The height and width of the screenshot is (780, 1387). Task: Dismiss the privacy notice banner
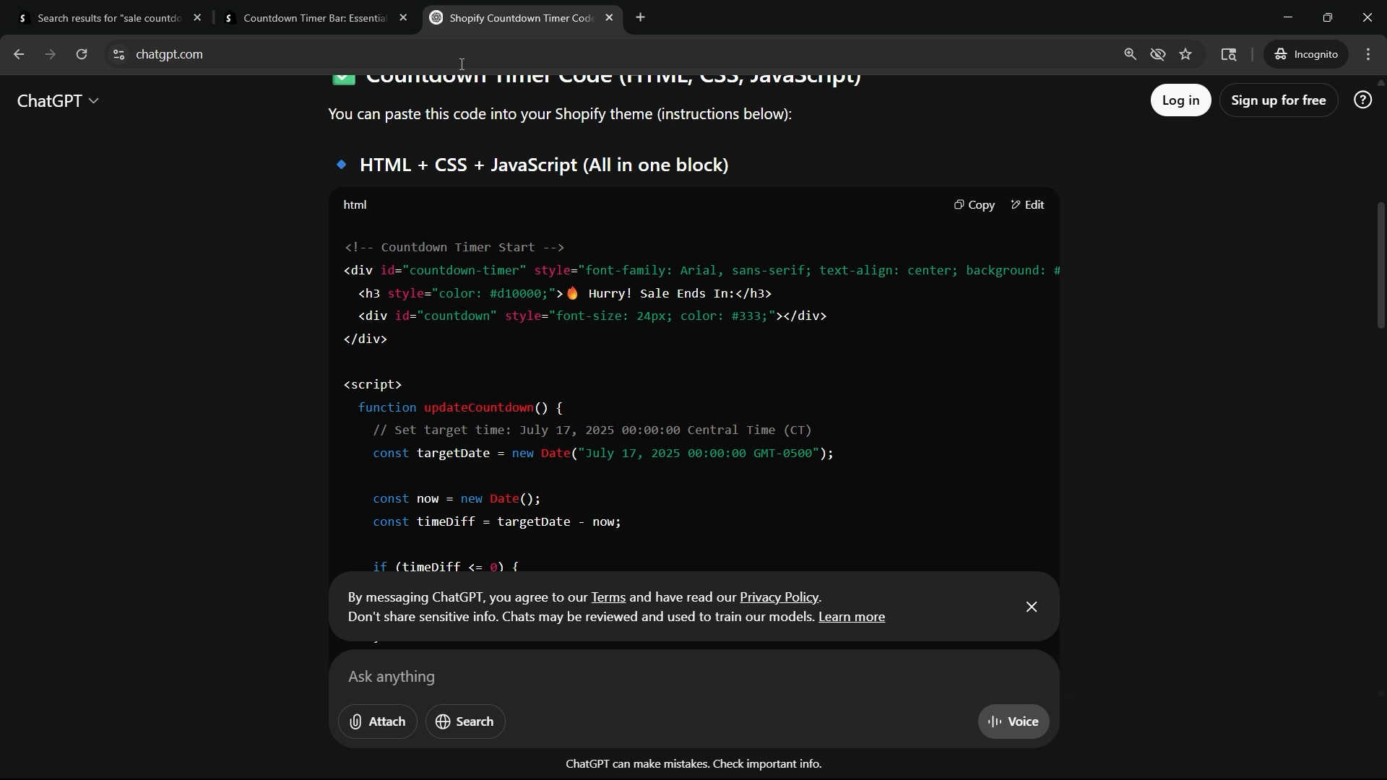tap(1031, 606)
